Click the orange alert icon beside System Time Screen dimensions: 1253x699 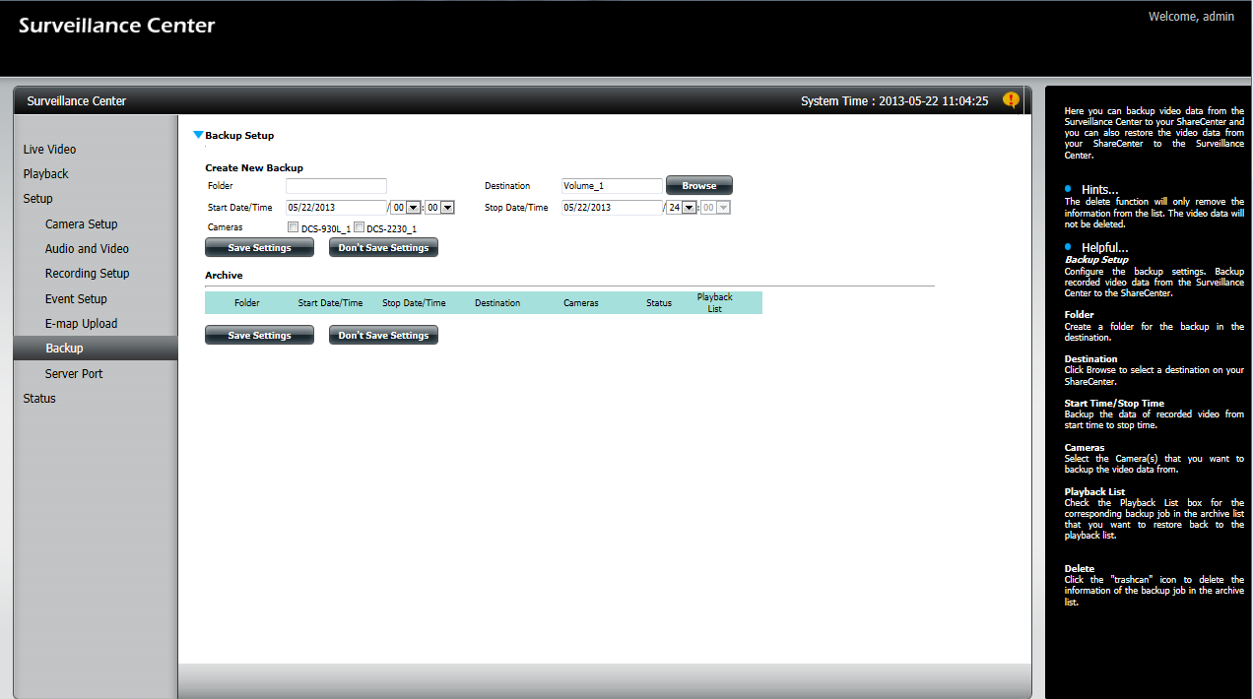[x=1011, y=100]
